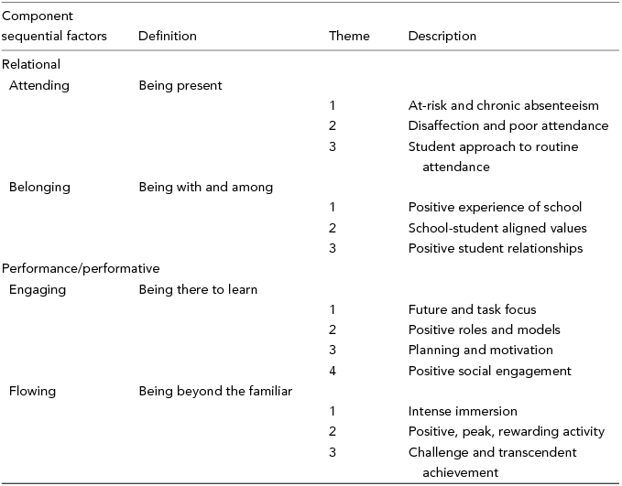Viewport: 622px width, 486px height.
Task: Click the "Flowing" factor cell
Action: point(32,391)
